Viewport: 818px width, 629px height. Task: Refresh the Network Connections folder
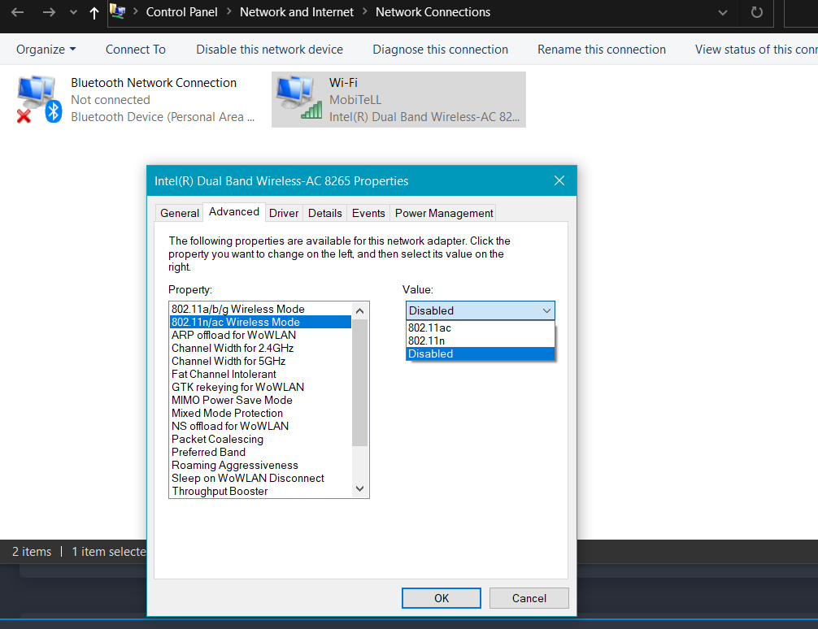coord(756,12)
